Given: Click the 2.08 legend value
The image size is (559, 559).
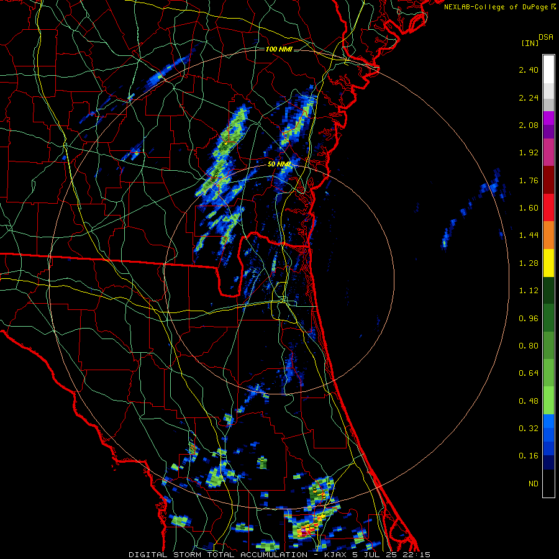Looking at the screenshot, I should click(529, 125).
